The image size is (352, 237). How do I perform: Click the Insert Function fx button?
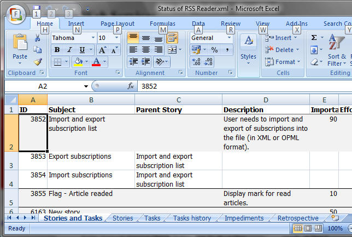pos(131,86)
